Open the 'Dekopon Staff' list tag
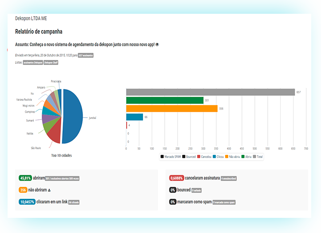This screenshot has width=321, height=233. coord(51,63)
